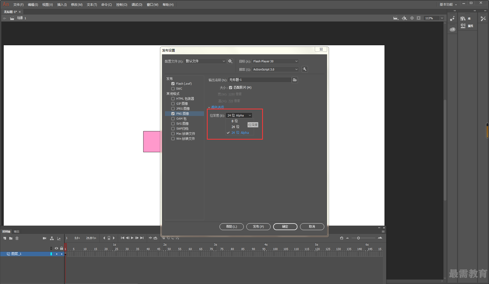Go to last frame
Viewport: 489px width, 284px height.
click(142, 238)
